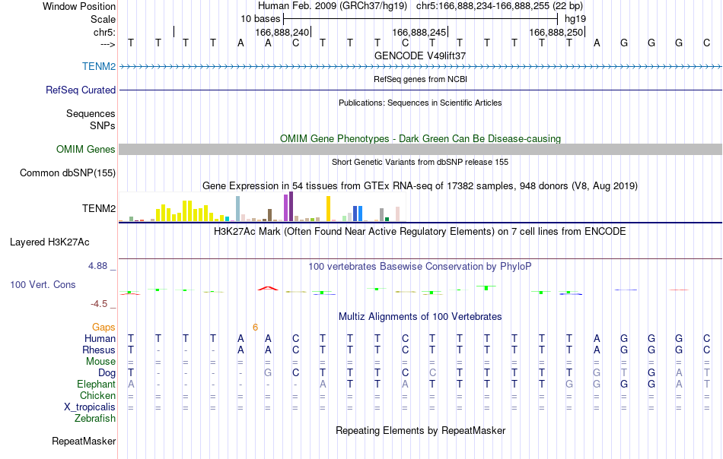723x459 pixels.
Task: Select the Elephant alignment row label
Action: coord(96,384)
